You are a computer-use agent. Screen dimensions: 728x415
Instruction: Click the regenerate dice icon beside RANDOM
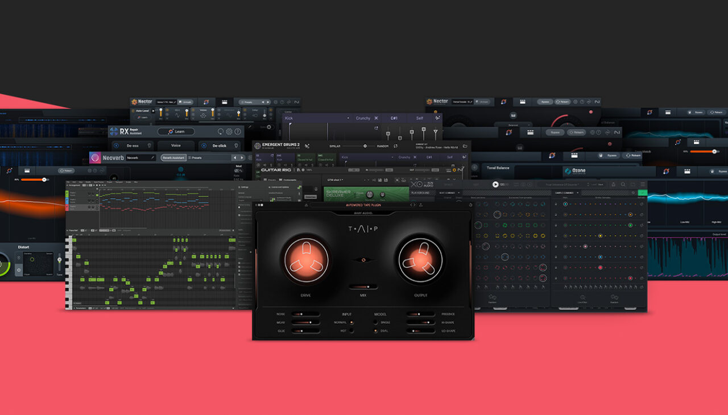[x=396, y=146]
